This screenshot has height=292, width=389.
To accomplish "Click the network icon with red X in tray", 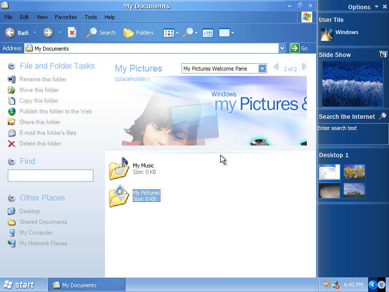I will [336, 285].
